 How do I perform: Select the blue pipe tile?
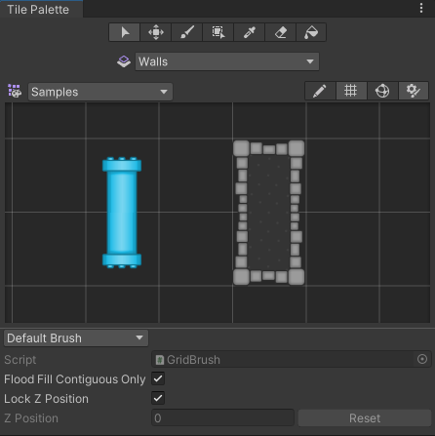(122, 213)
